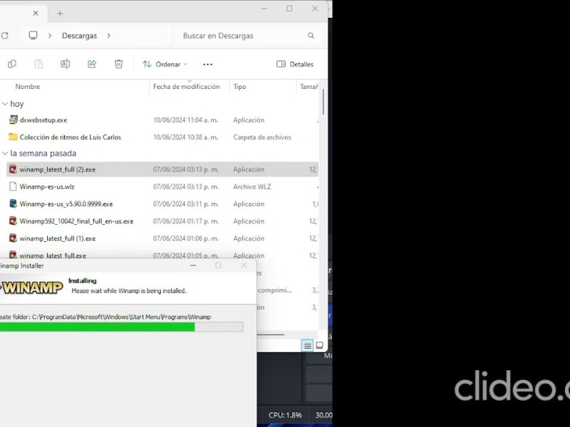570x427 pixels.
Task: Sort by Tamaño column header
Action: tap(309, 86)
